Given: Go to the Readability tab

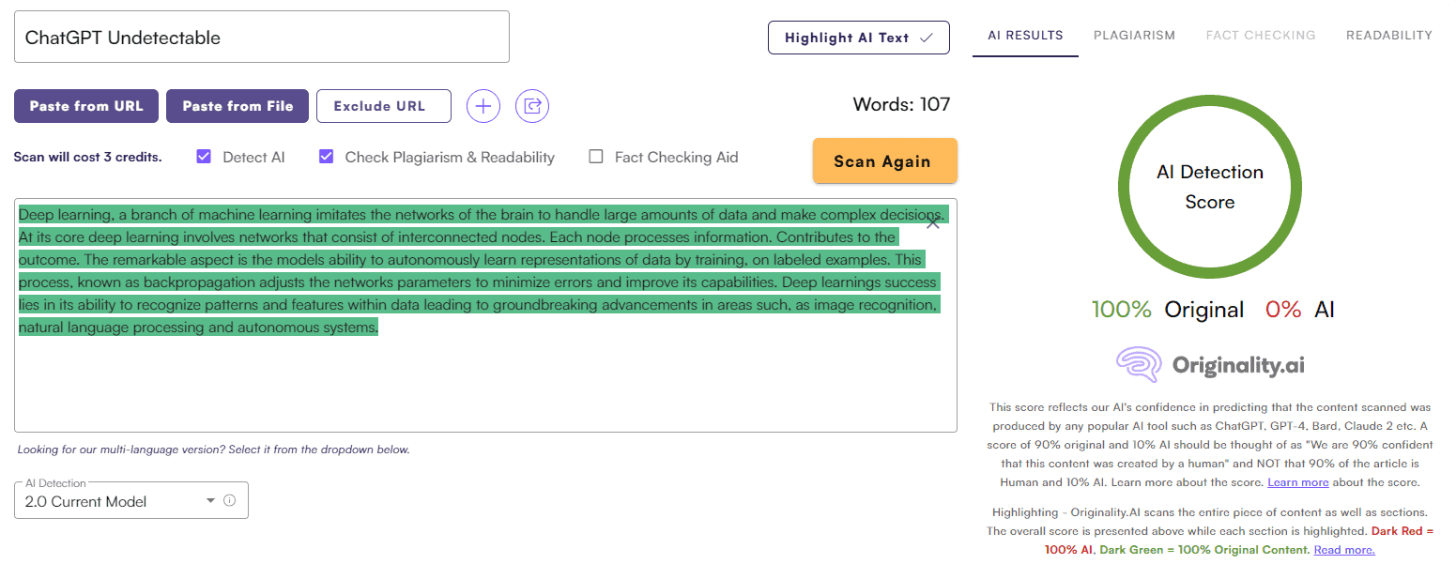Looking at the screenshot, I should click(1389, 36).
